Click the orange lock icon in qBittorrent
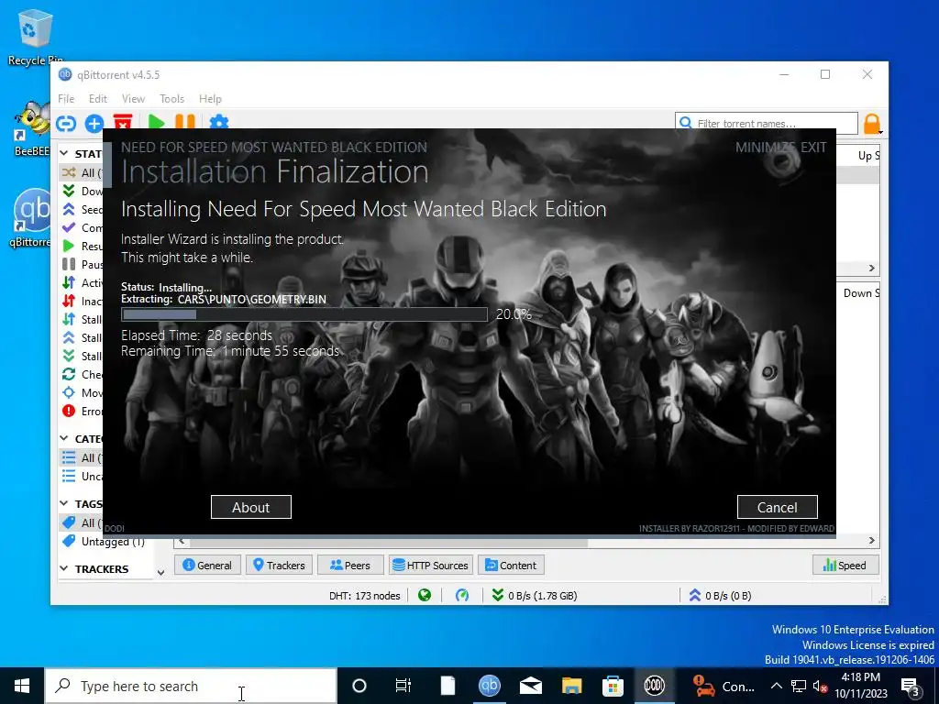 pyautogui.click(x=872, y=124)
